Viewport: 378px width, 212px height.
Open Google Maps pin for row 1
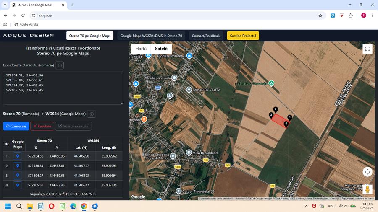click(x=18, y=156)
